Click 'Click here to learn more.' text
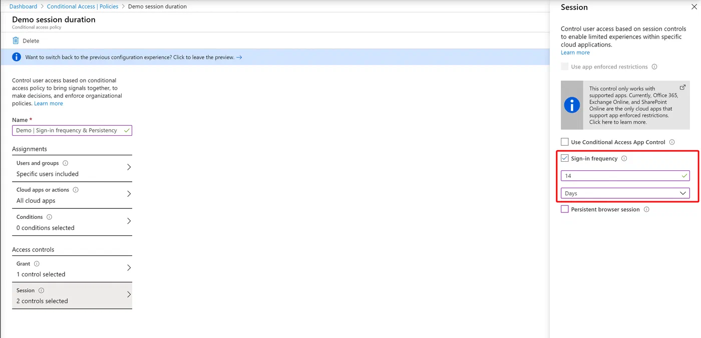701x338 pixels. 618,122
